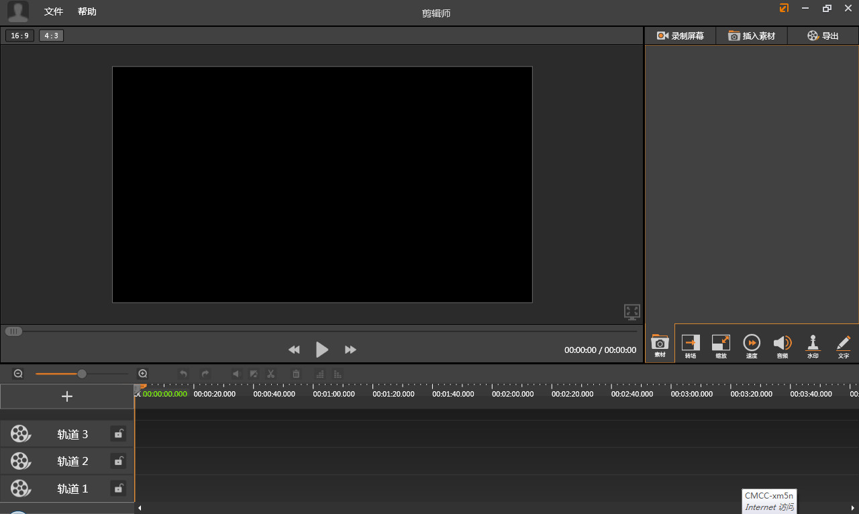Click the orange timeline playhead marker
859x514 pixels.
coord(142,387)
